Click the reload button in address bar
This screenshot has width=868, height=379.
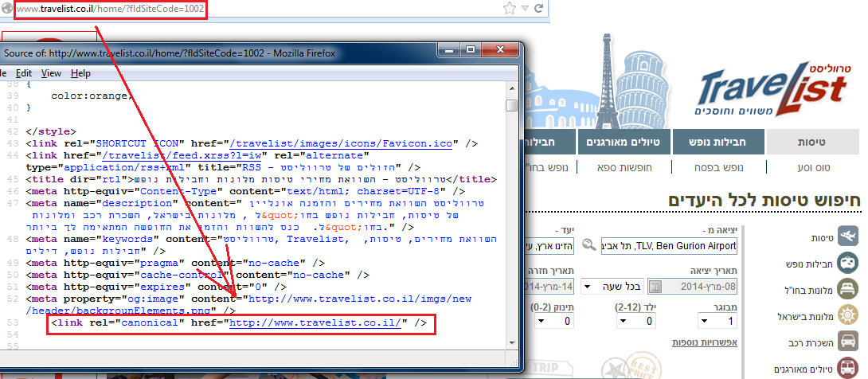click(x=538, y=8)
